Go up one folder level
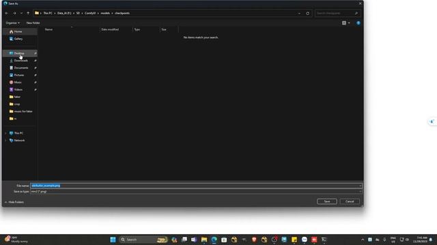437x245 pixels. click(28, 13)
